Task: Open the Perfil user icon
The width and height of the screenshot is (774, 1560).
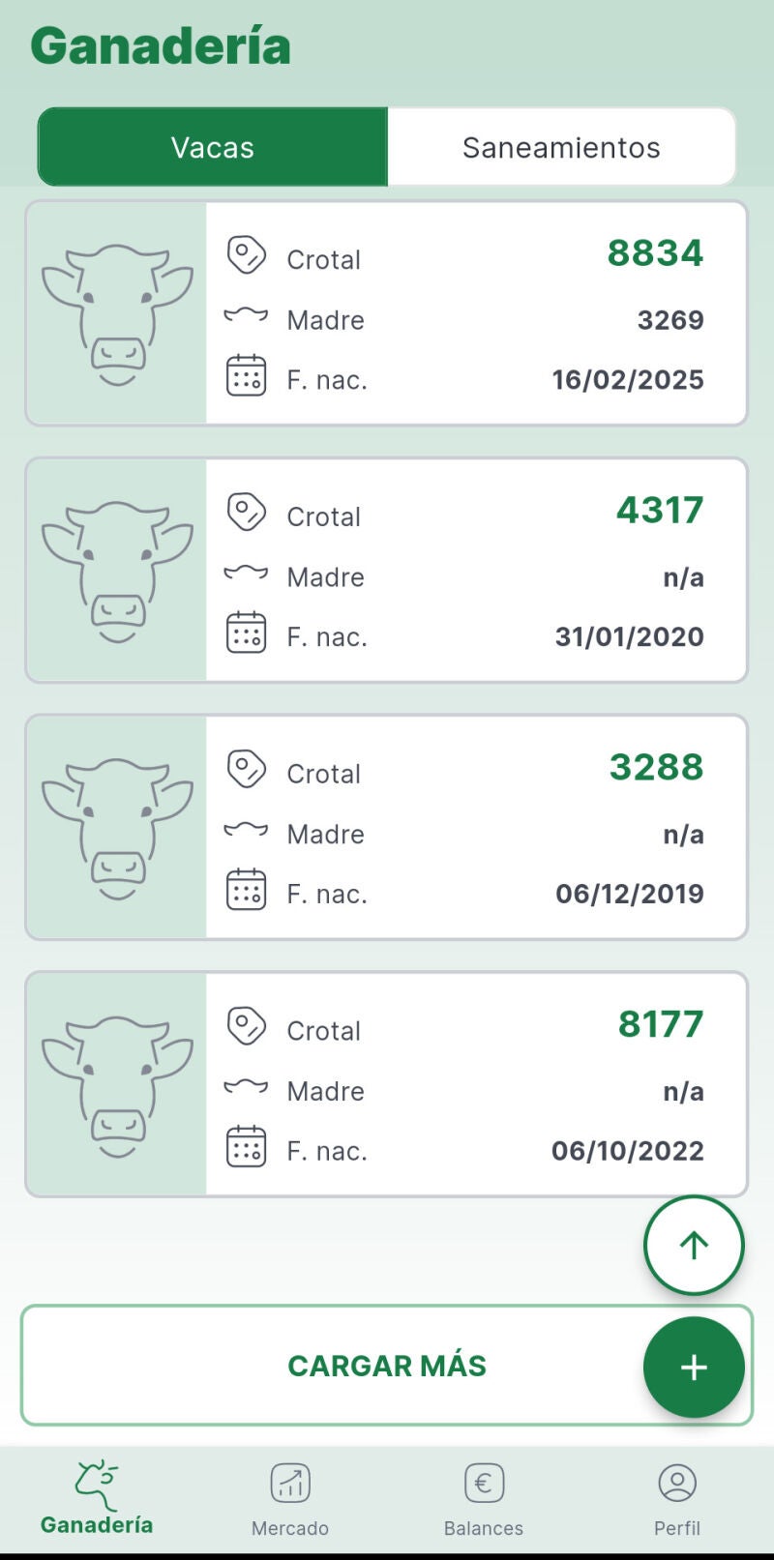Action: point(677,1483)
